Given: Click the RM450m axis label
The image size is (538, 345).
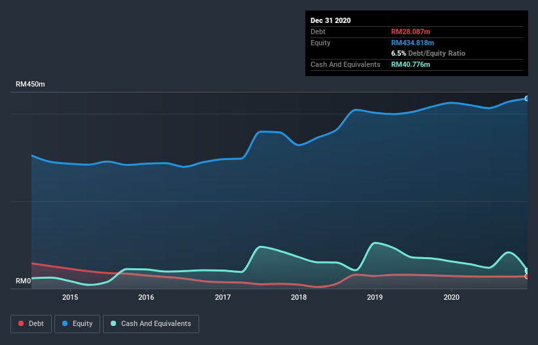Looking at the screenshot, I should click(x=30, y=84).
